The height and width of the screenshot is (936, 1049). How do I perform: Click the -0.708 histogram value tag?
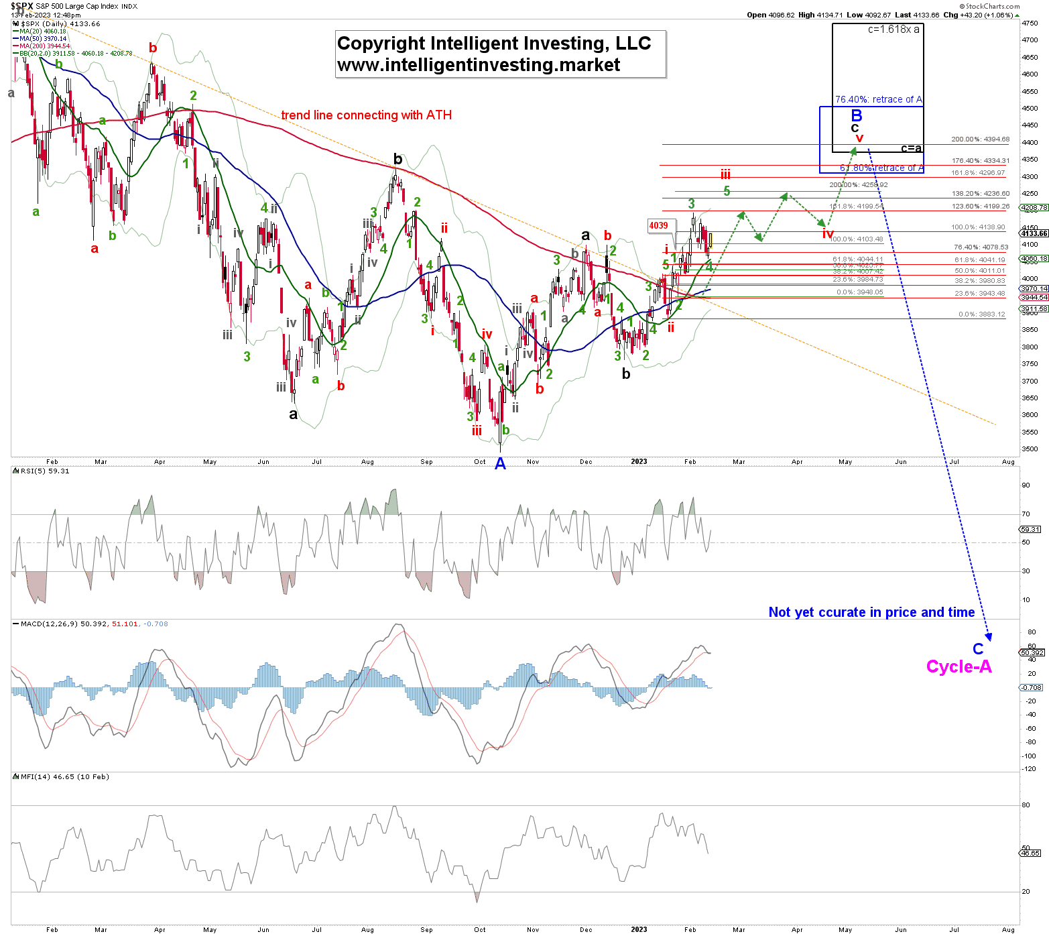point(1031,688)
